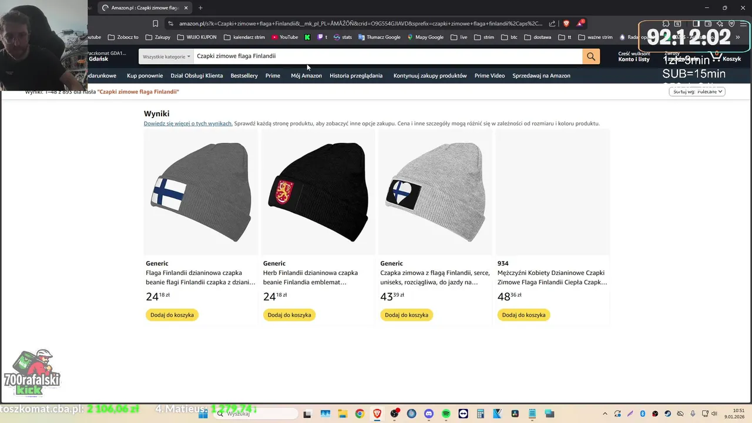Click the browser address bar URL
This screenshot has height=423, width=752.
pyautogui.click(x=361, y=23)
